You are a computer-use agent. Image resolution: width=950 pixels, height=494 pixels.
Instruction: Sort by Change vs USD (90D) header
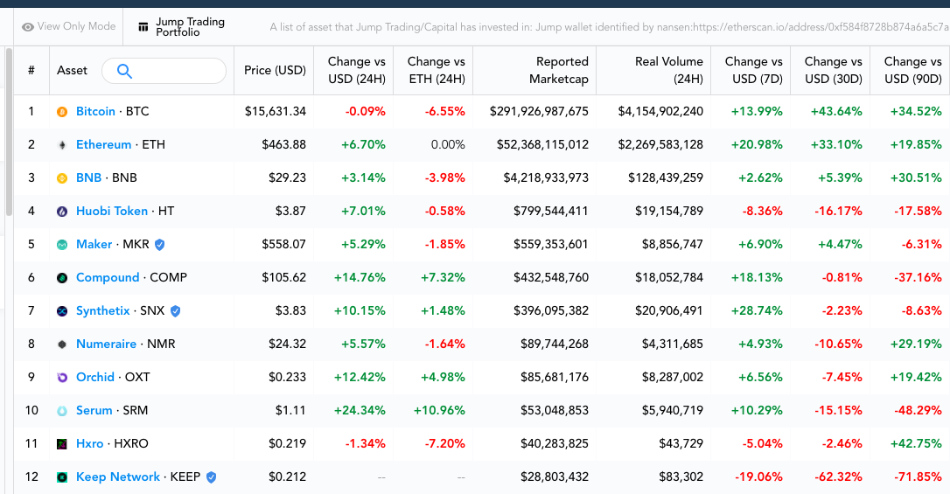[x=912, y=70]
